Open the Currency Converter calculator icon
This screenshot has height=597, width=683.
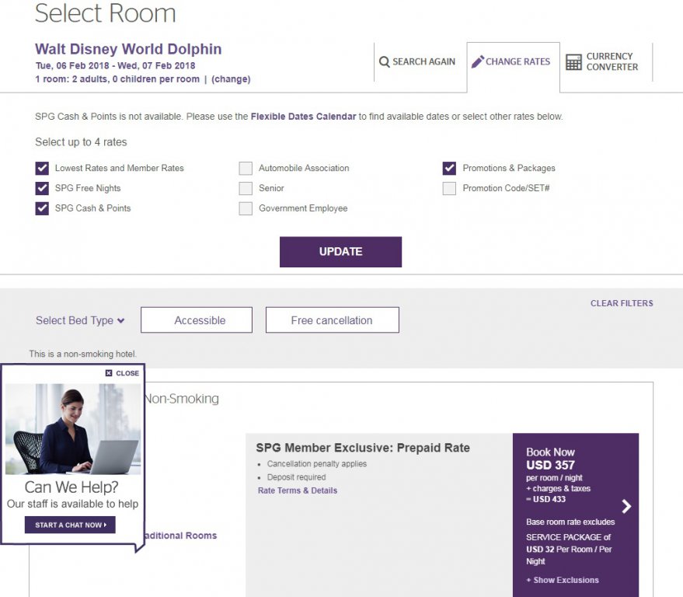(x=573, y=62)
